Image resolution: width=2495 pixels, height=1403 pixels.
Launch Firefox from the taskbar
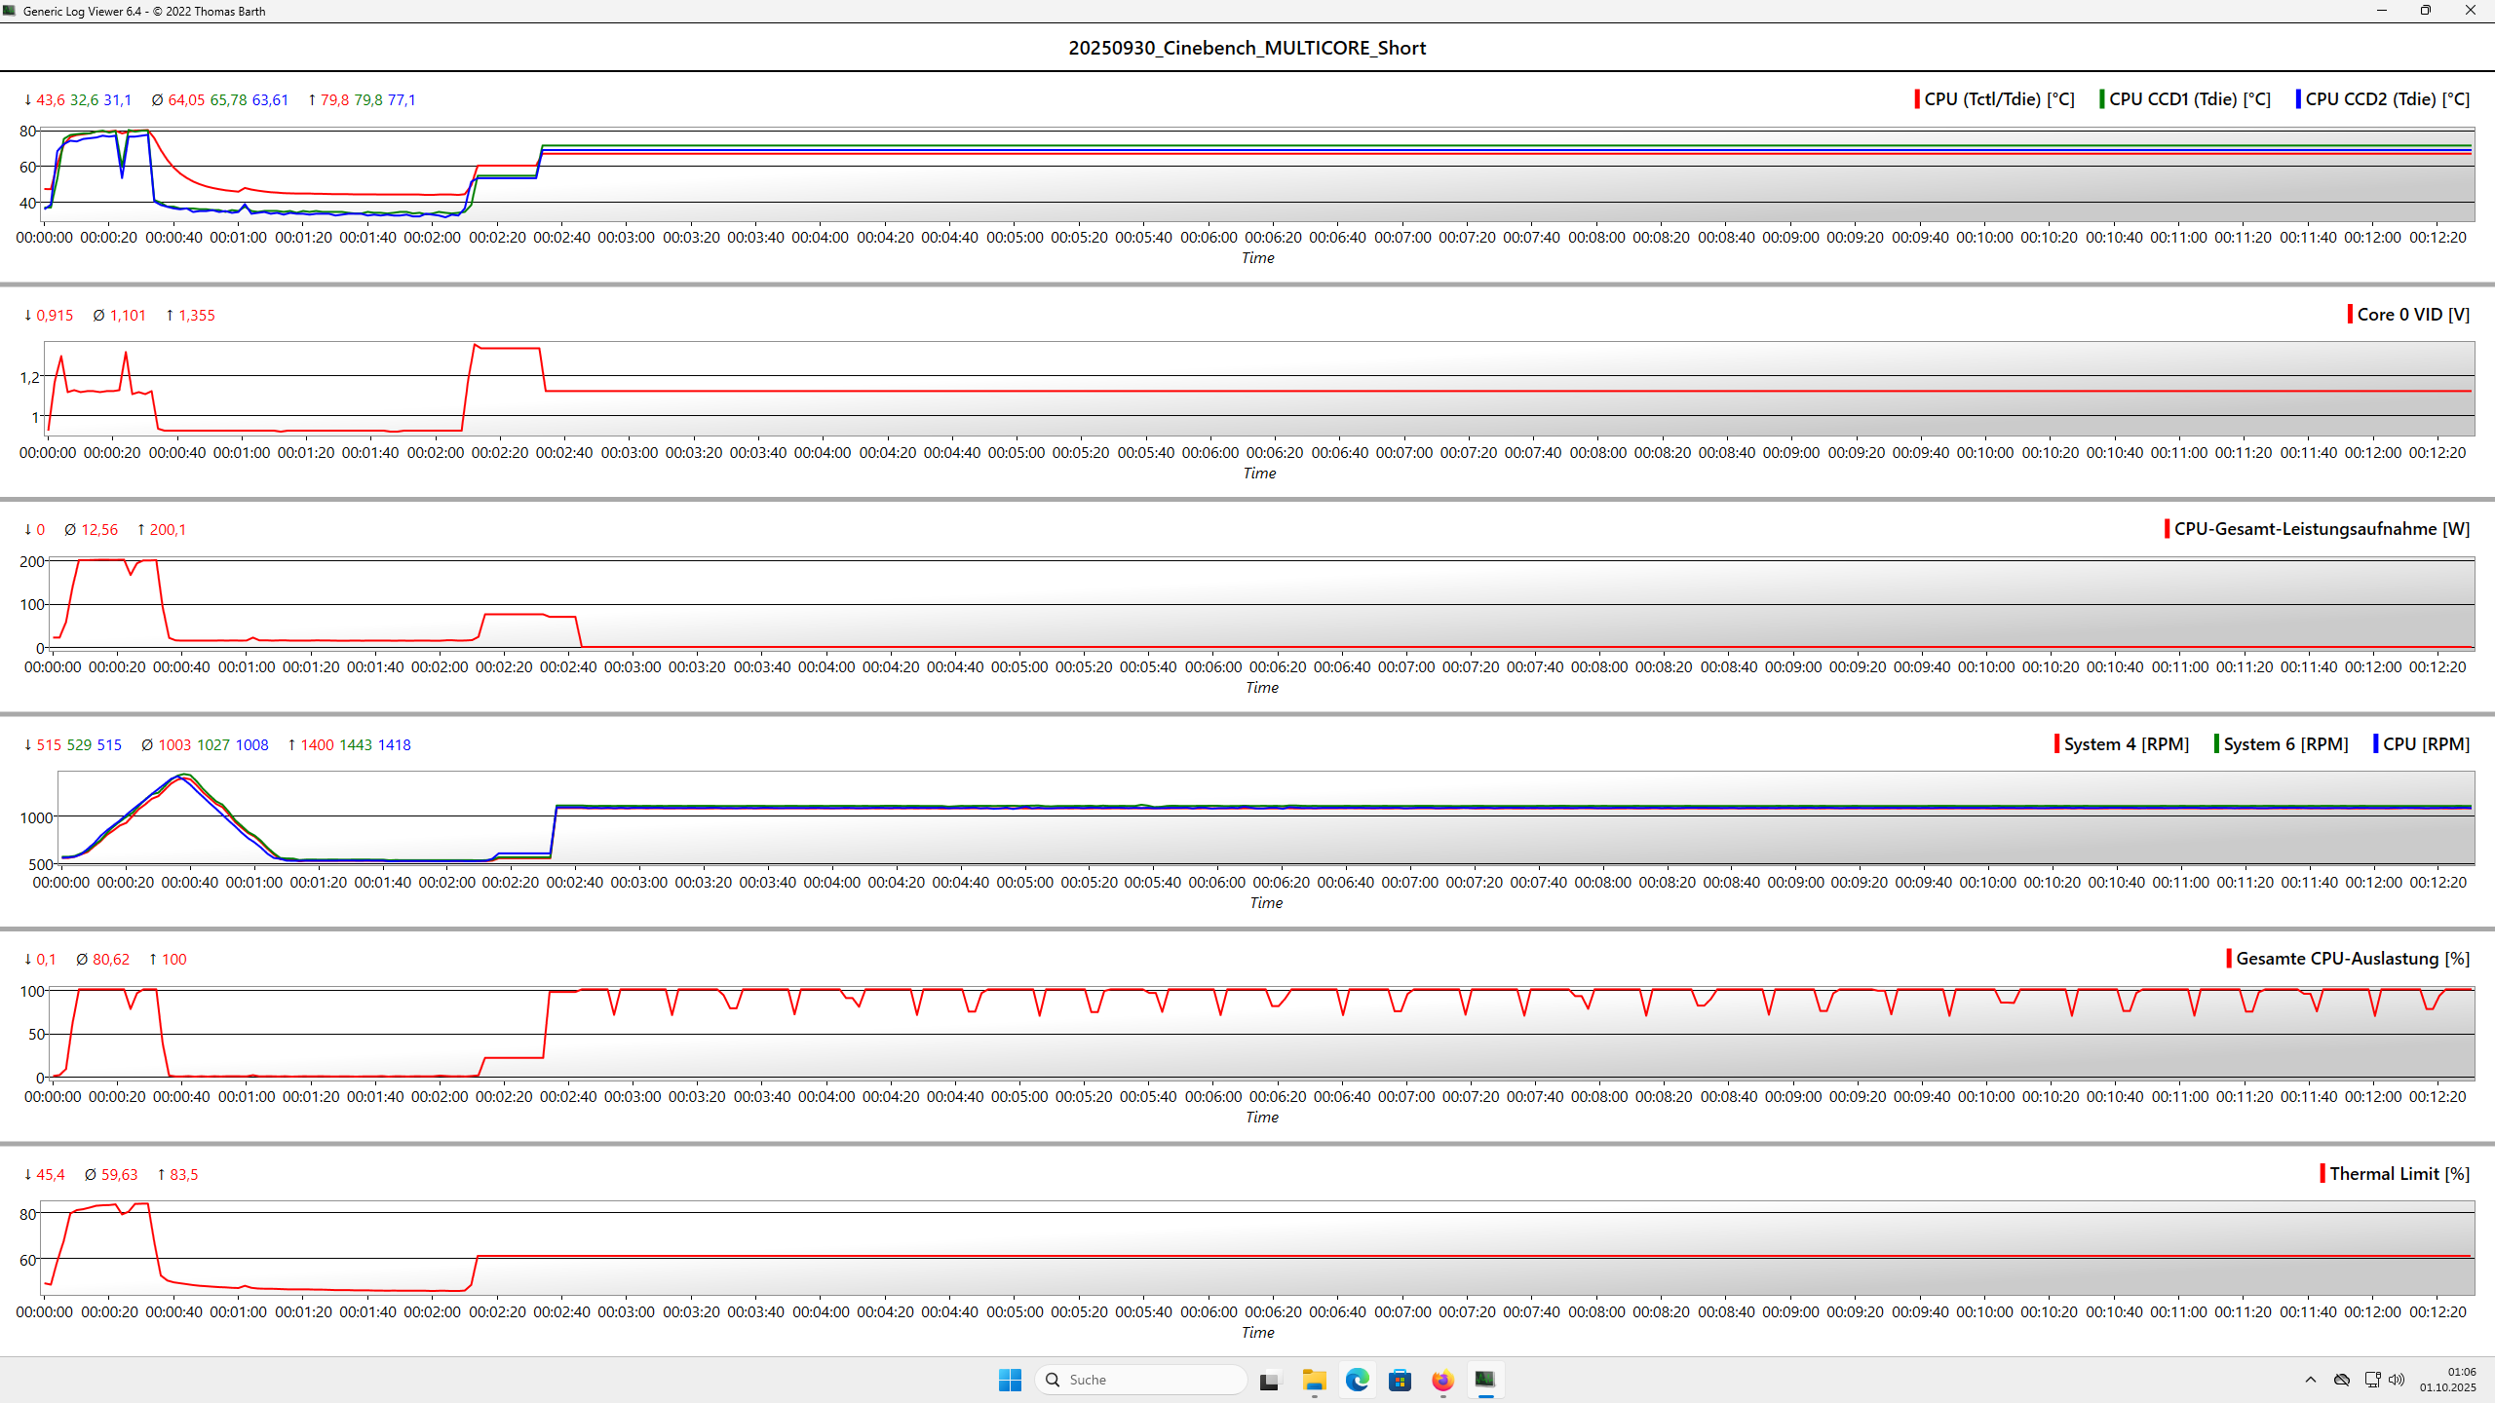(x=1443, y=1380)
